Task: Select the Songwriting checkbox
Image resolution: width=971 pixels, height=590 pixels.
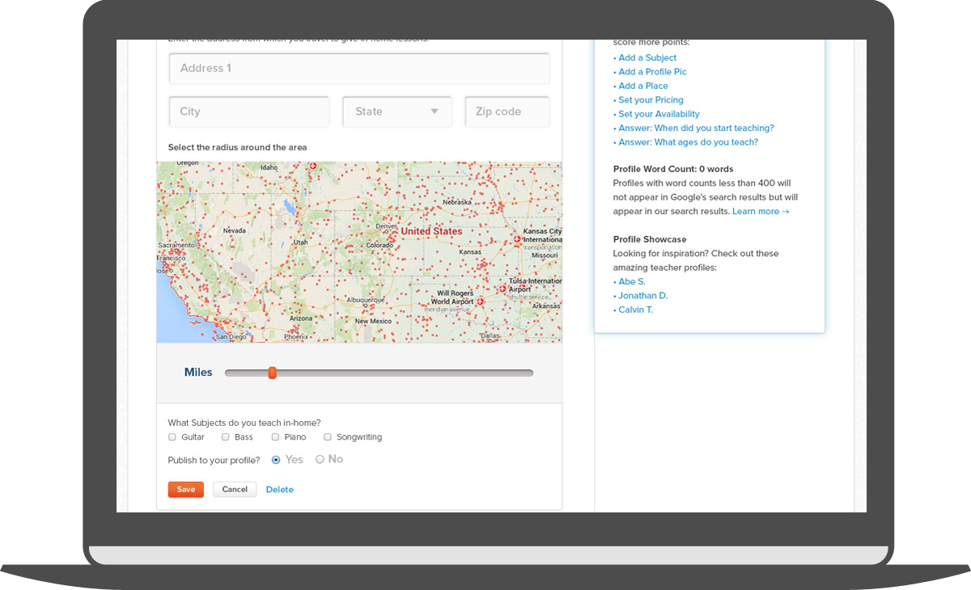Action: pos(328,437)
